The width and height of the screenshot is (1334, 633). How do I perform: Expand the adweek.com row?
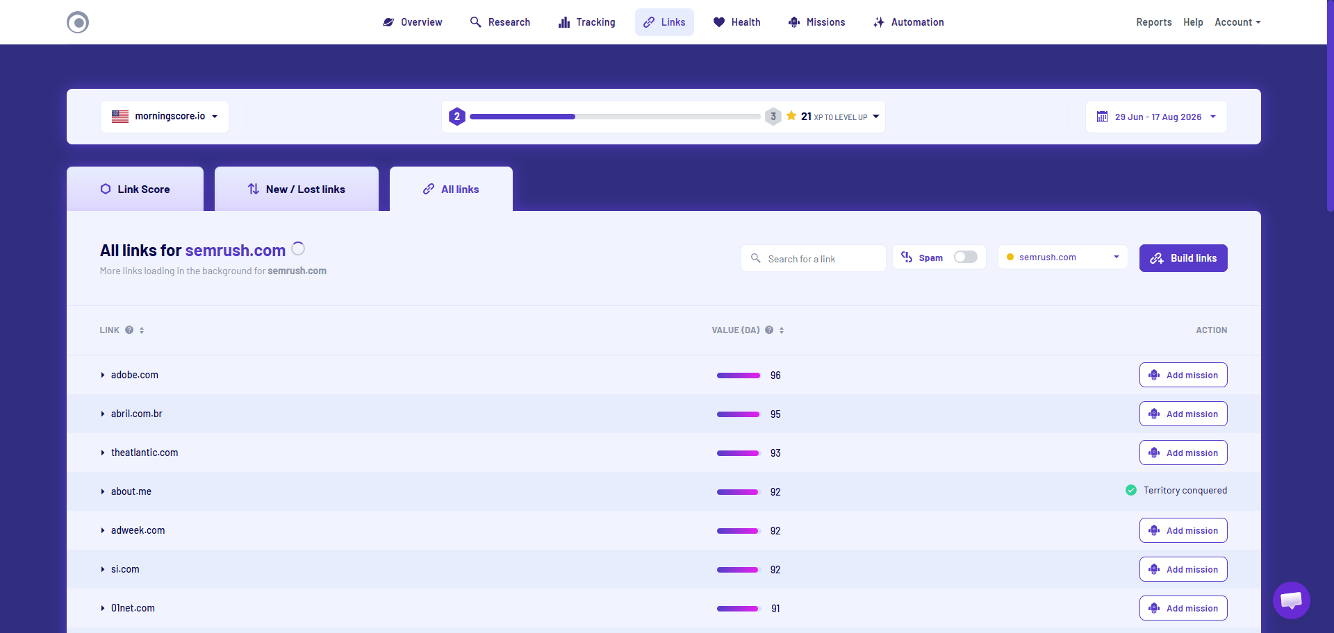103,530
